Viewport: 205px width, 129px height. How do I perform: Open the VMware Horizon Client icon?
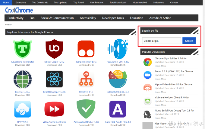pos(147,101)
